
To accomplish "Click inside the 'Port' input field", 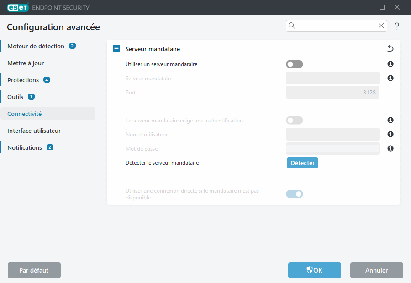I will 332,92.
